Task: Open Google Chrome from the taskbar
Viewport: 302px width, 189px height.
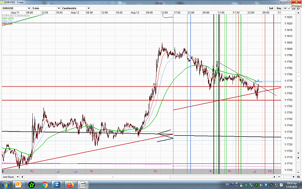Action: (x=44, y=185)
